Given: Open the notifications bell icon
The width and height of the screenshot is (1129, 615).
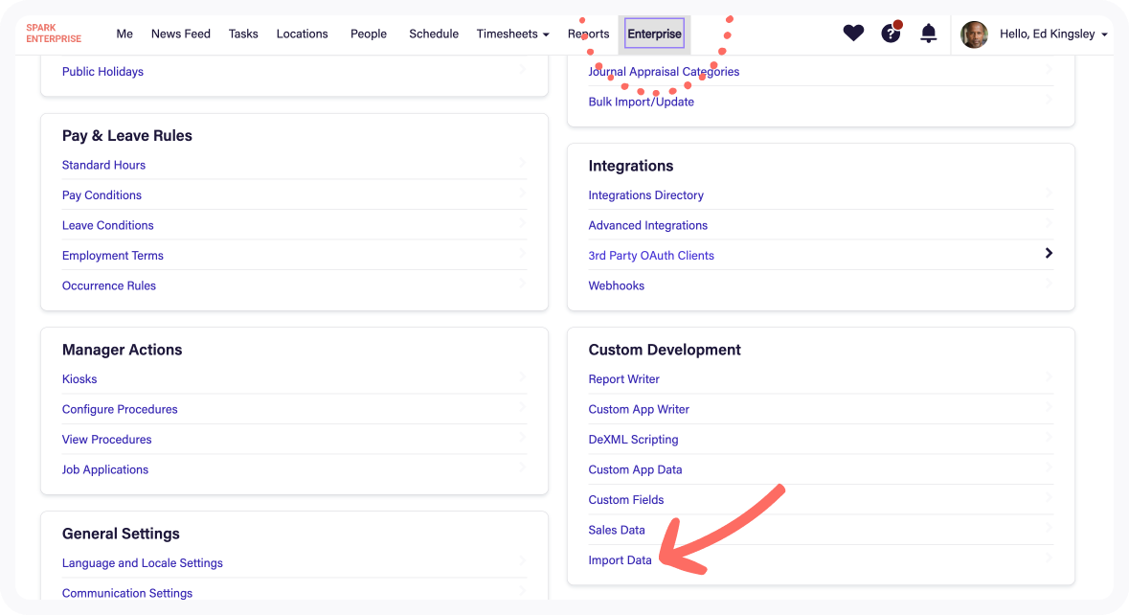Looking at the screenshot, I should click(927, 33).
